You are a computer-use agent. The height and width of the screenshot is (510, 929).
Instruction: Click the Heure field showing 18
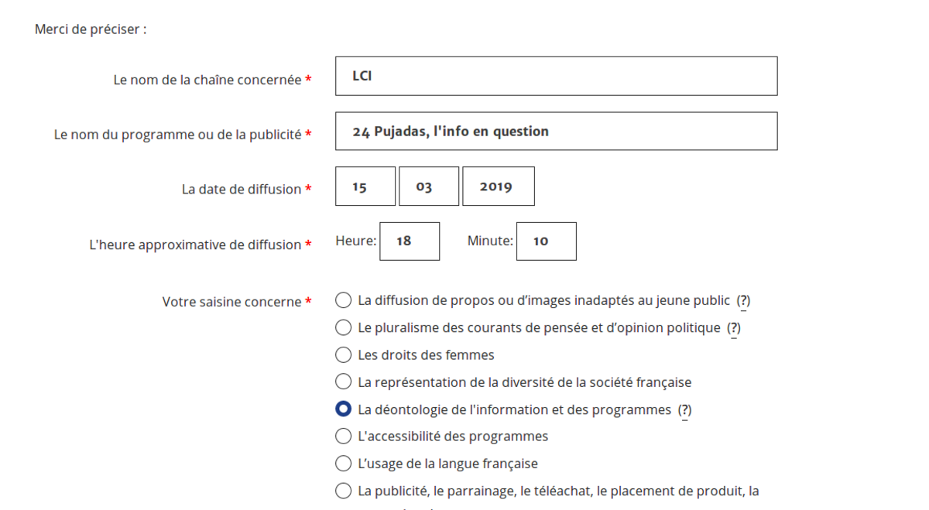[410, 241]
